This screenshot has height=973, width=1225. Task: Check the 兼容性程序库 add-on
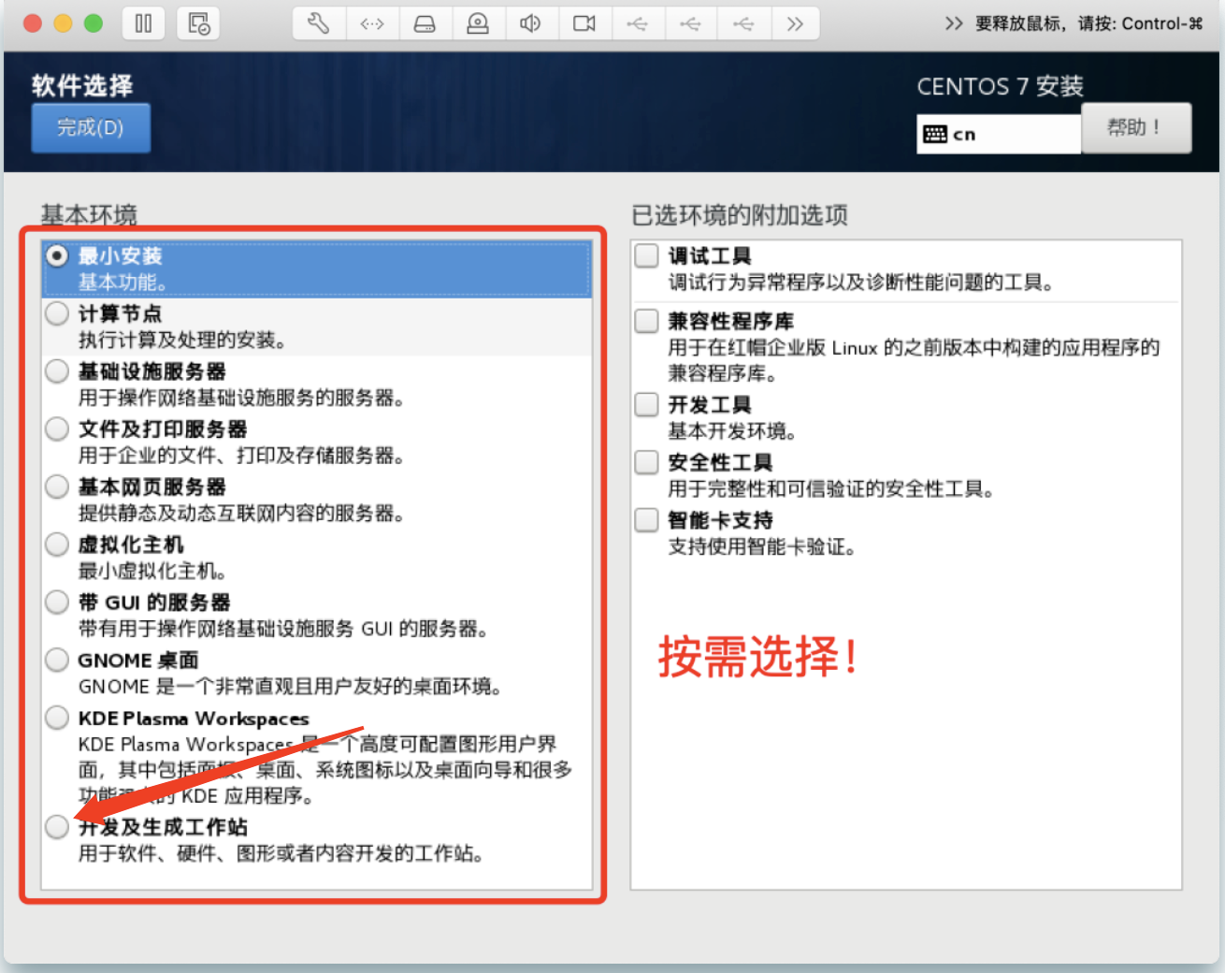click(x=647, y=321)
